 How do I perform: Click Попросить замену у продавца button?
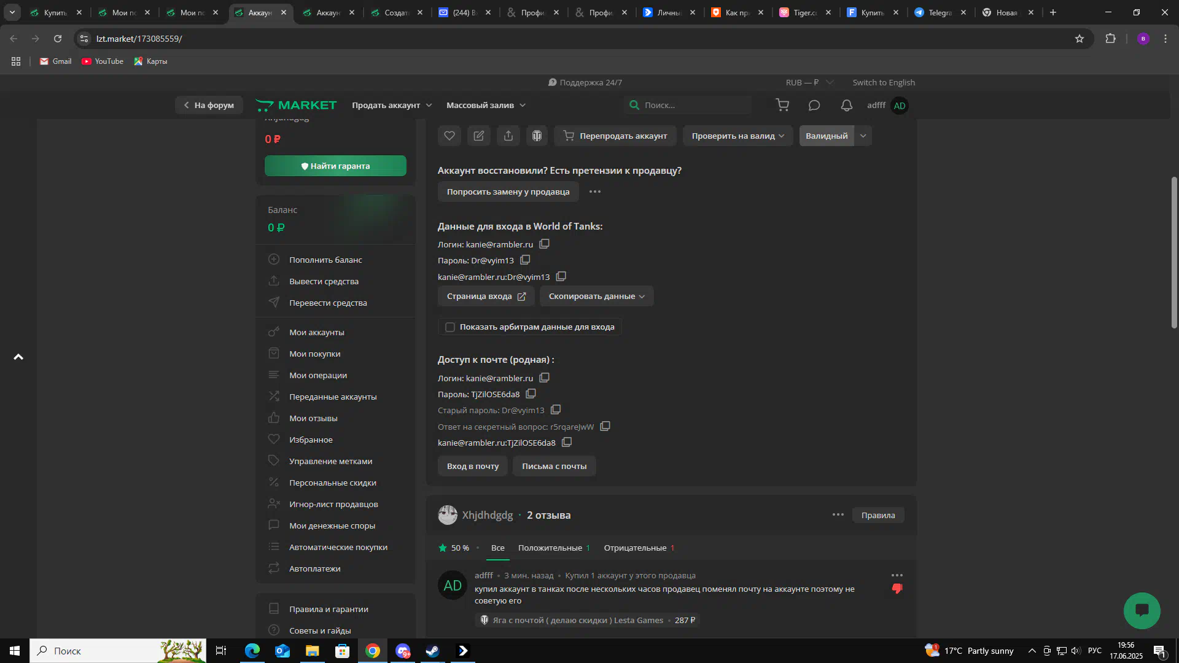[508, 192]
